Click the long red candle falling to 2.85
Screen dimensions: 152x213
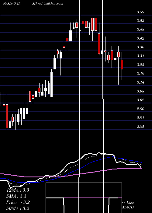pos(7,116)
